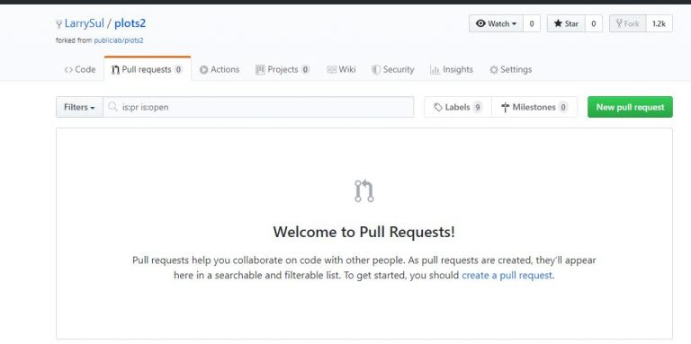691x344 pixels.
Task: Click the Milestones count badge 0
Action: (562, 107)
